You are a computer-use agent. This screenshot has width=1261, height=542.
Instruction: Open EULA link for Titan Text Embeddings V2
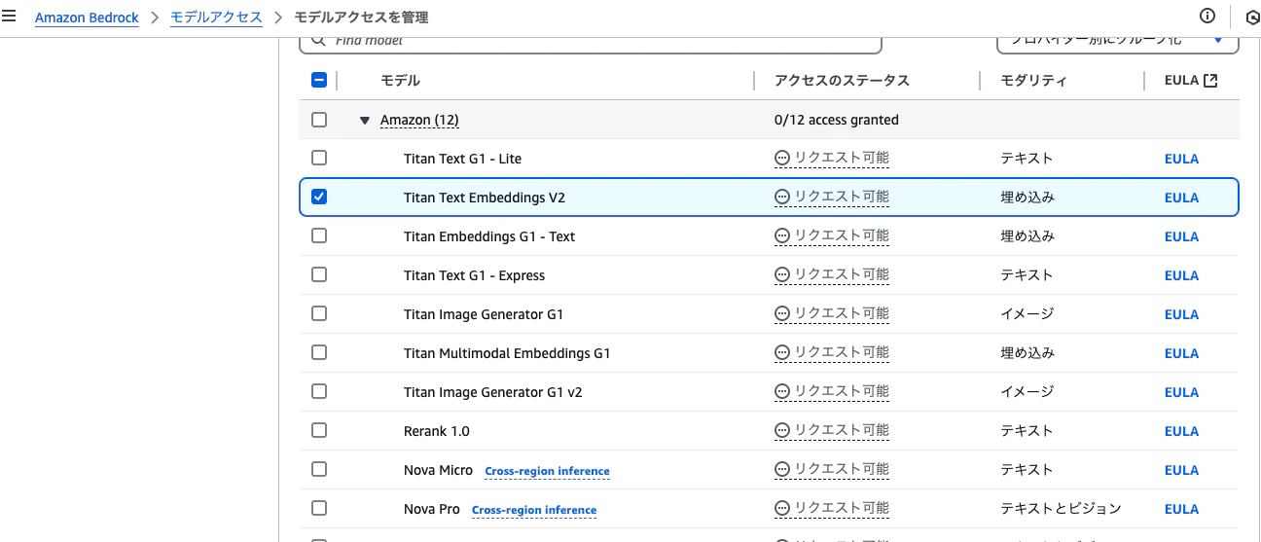click(x=1181, y=198)
